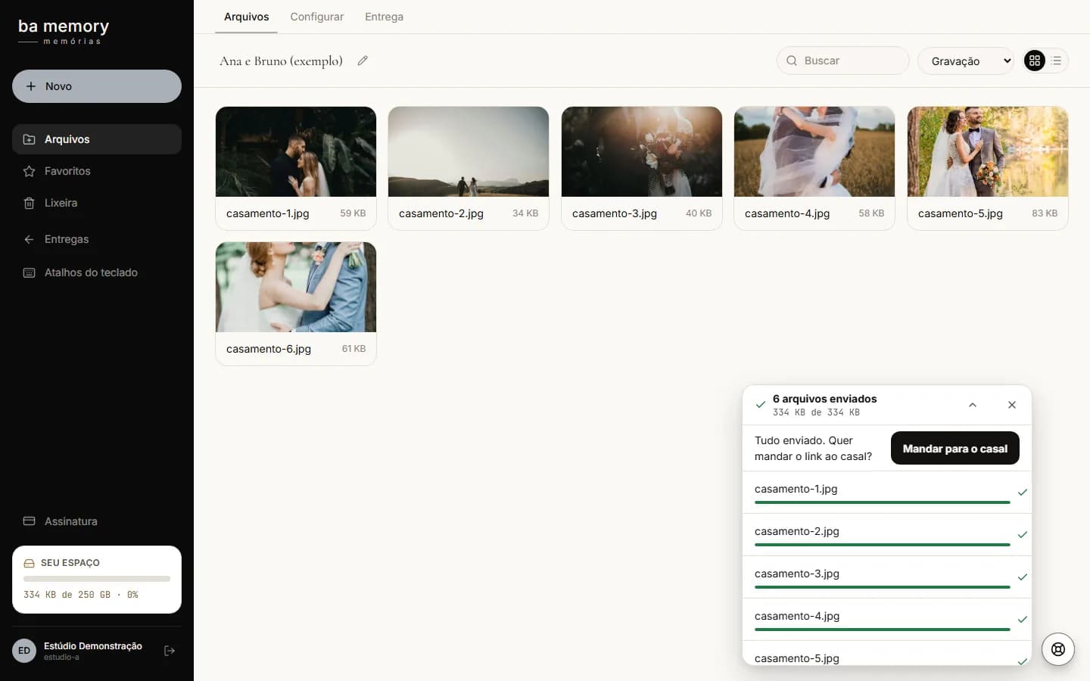Open casamento-3.jpg thumbnail
The width and height of the screenshot is (1090, 681).
642,151
